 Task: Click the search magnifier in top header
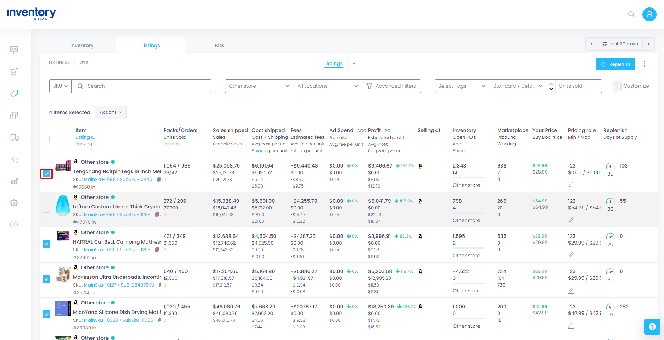(x=632, y=14)
